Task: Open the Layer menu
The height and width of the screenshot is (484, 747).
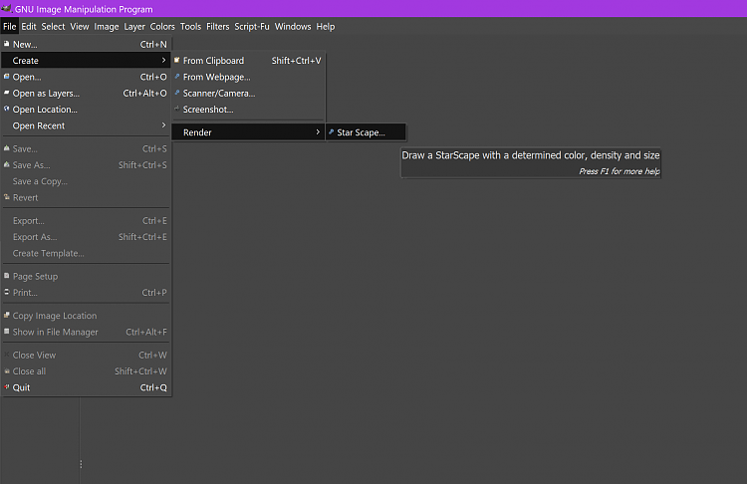Action: pyautogui.click(x=134, y=27)
